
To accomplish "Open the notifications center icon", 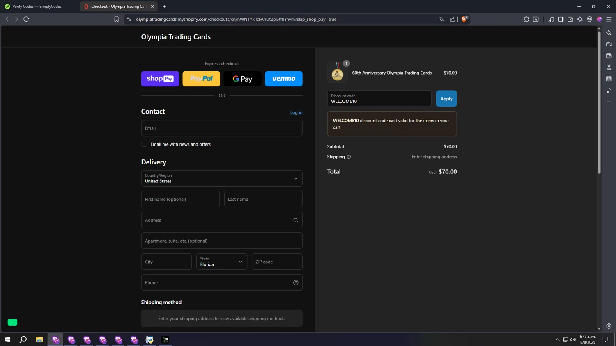I will point(605,339).
